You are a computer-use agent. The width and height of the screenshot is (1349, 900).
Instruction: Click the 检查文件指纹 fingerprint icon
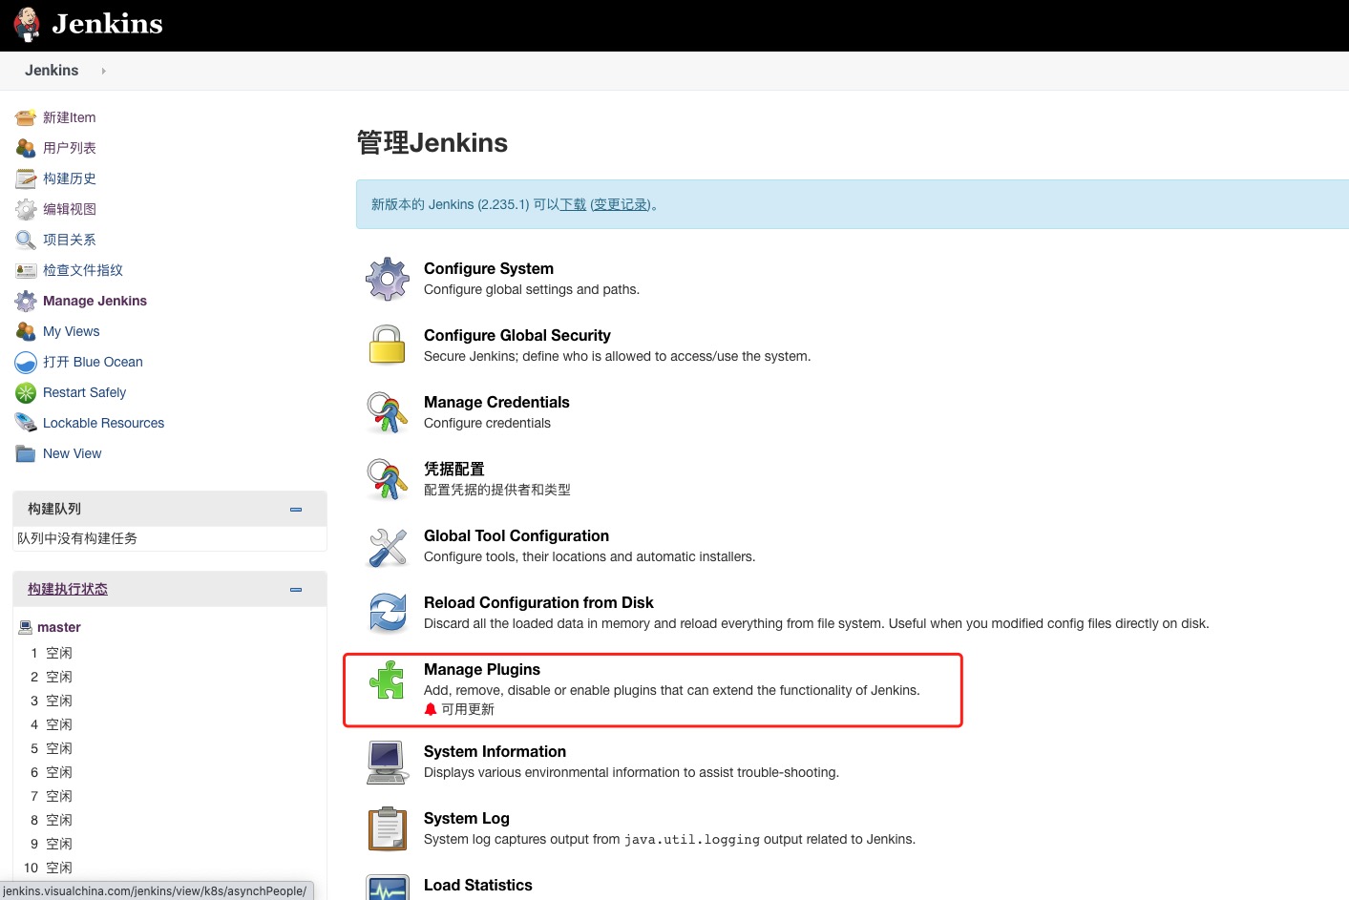(26, 270)
